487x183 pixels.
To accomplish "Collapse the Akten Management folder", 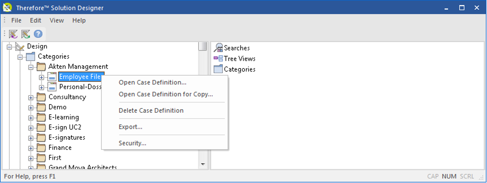I will (31, 67).
